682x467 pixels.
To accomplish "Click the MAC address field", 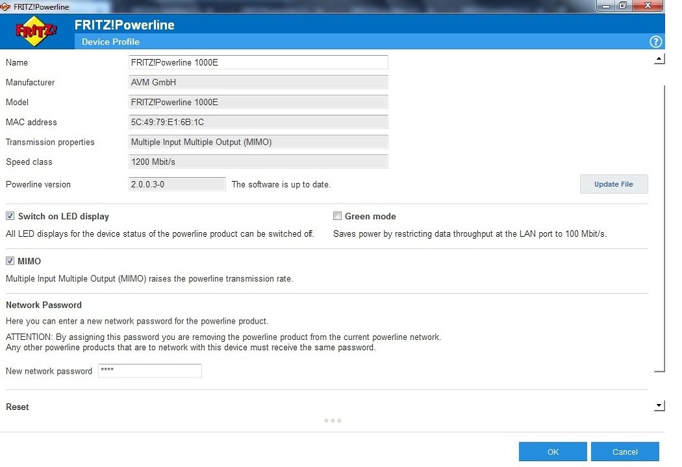I will coord(259,122).
